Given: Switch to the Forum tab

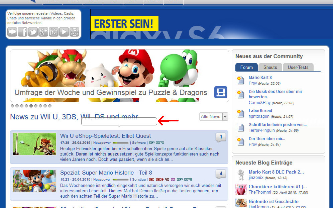Looking at the screenshot, I should coord(246,67).
